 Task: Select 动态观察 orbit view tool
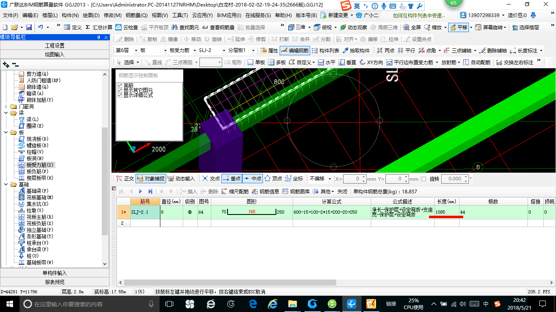(353, 27)
